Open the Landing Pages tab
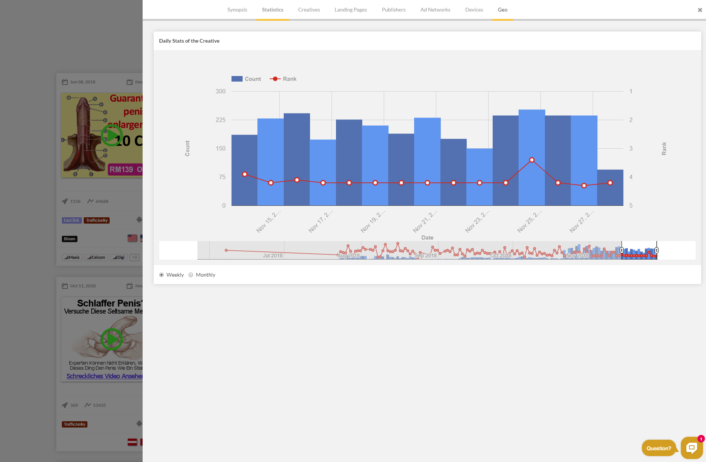 coord(350,10)
